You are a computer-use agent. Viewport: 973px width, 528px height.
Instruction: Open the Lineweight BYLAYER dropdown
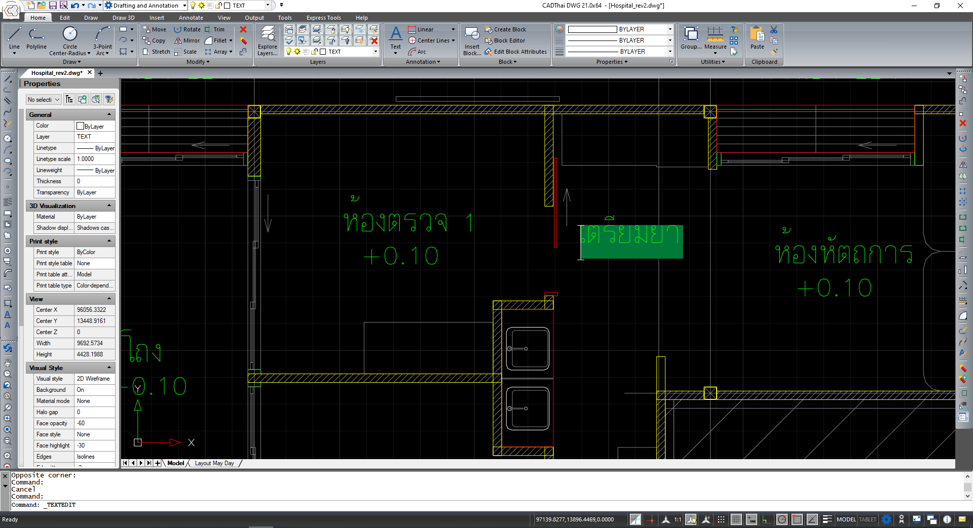click(x=670, y=52)
